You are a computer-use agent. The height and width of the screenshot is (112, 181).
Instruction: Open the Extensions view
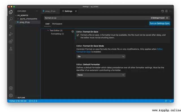click(11, 41)
